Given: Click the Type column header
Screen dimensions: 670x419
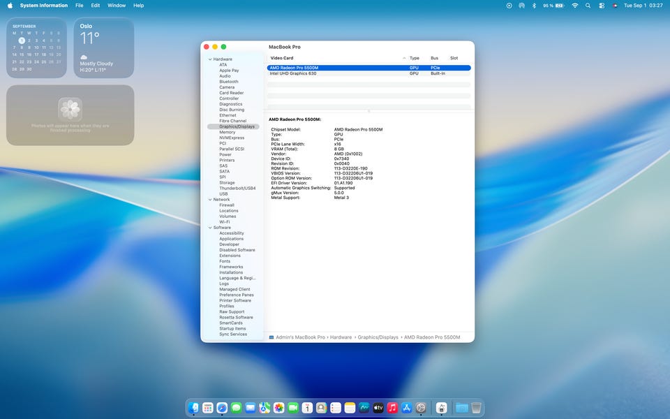Looking at the screenshot, I should tap(415, 58).
